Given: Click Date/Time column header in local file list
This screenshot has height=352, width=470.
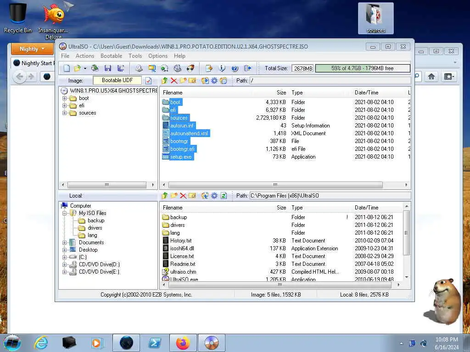Looking at the screenshot, I should pyautogui.click(x=366, y=208).
